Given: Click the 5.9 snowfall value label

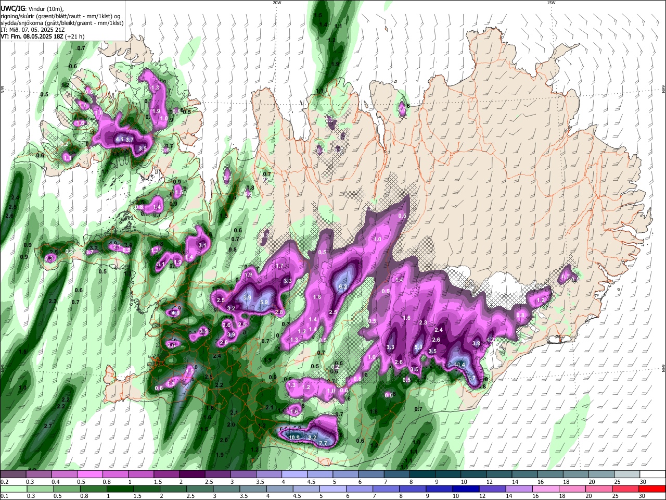Looking at the screenshot, I should pyautogui.click(x=264, y=303).
